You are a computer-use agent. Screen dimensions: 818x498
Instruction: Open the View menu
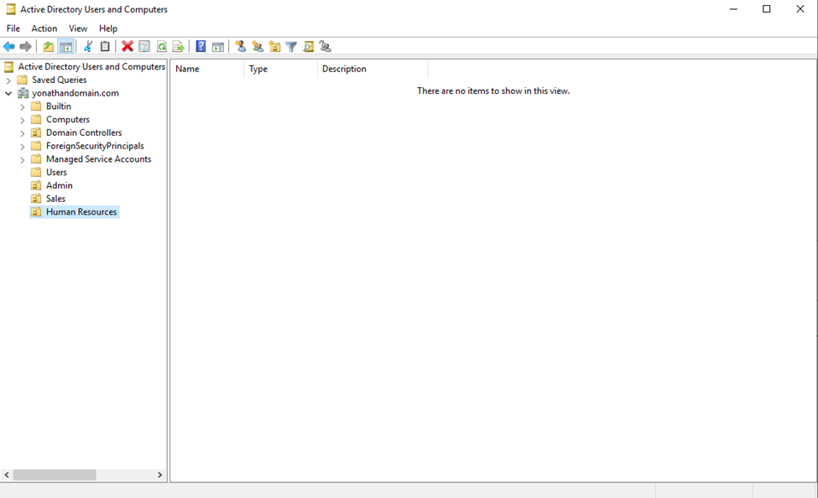click(x=78, y=29)
